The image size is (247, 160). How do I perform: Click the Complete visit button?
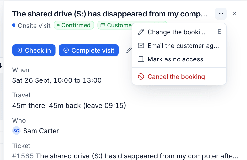tap(89, 50)
